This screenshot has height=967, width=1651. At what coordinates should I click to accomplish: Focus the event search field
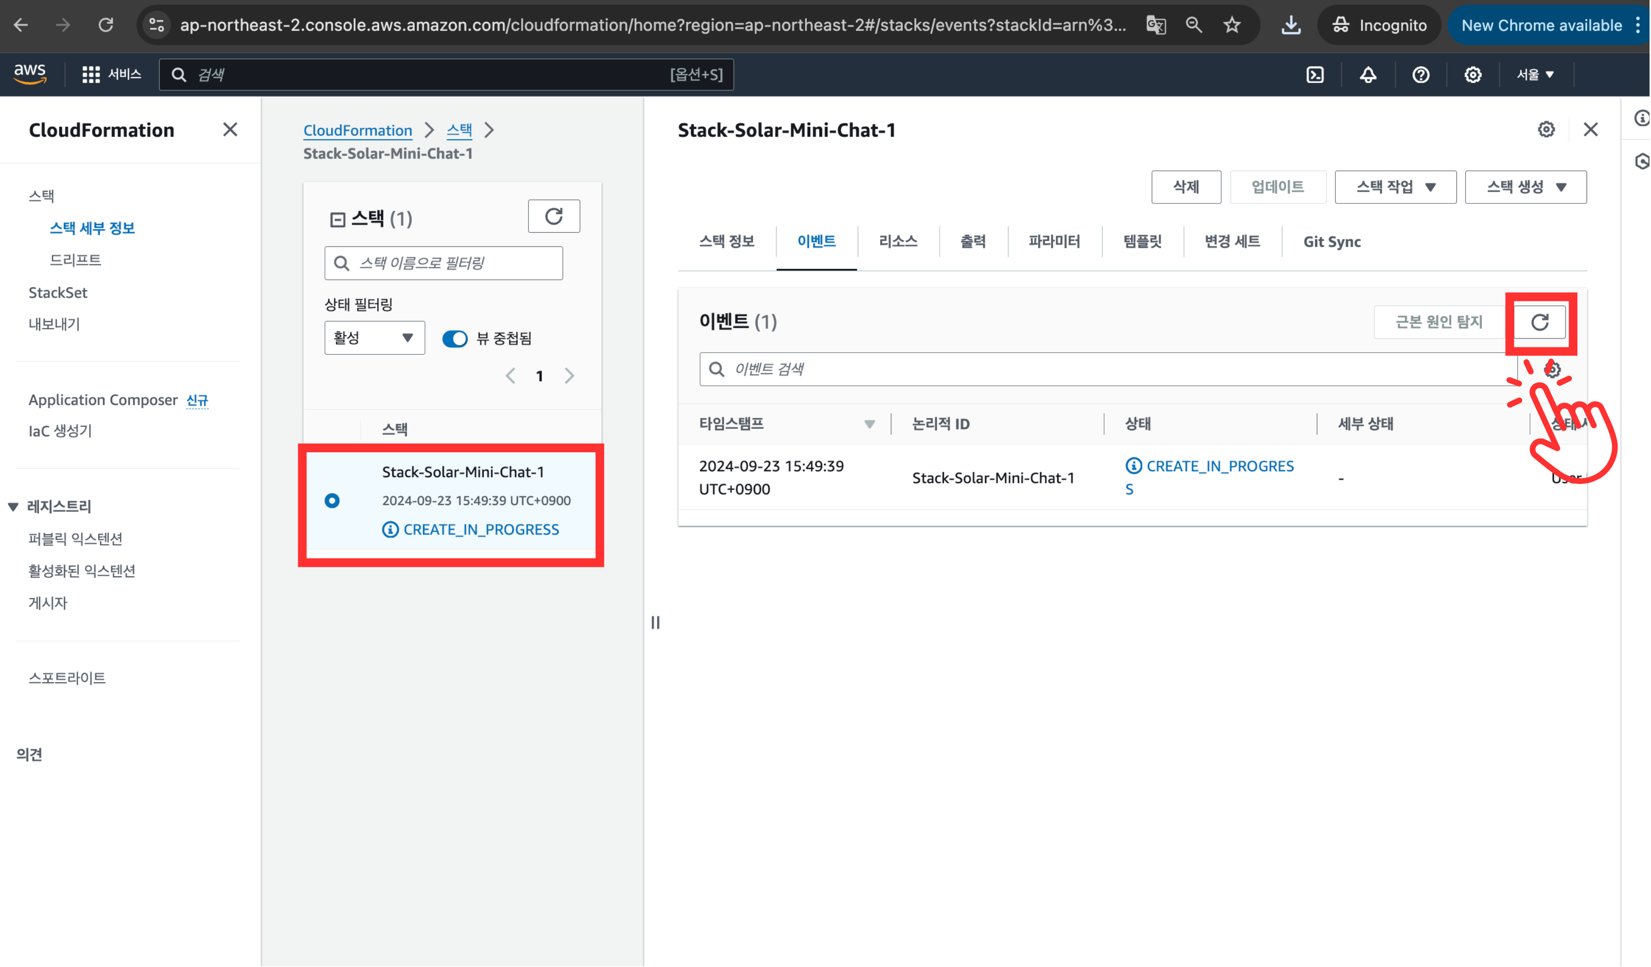click(1109, 369)
